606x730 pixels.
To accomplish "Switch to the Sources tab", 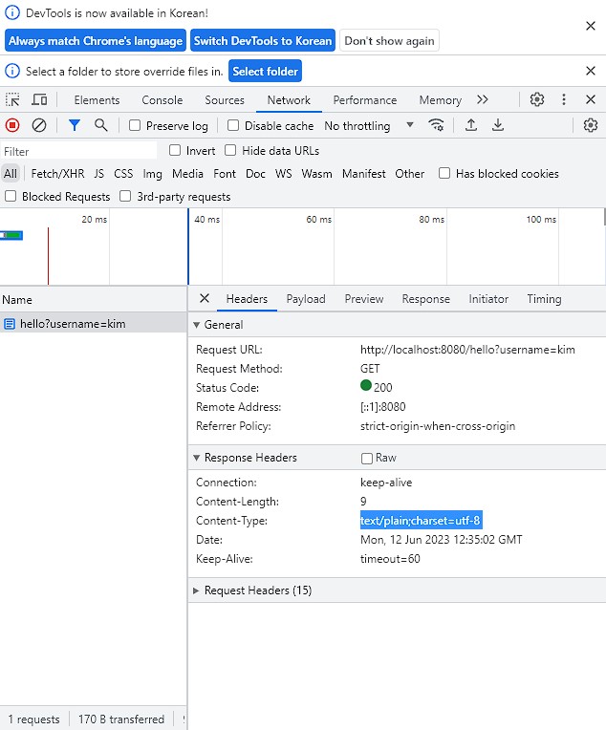I will [225, 100].
